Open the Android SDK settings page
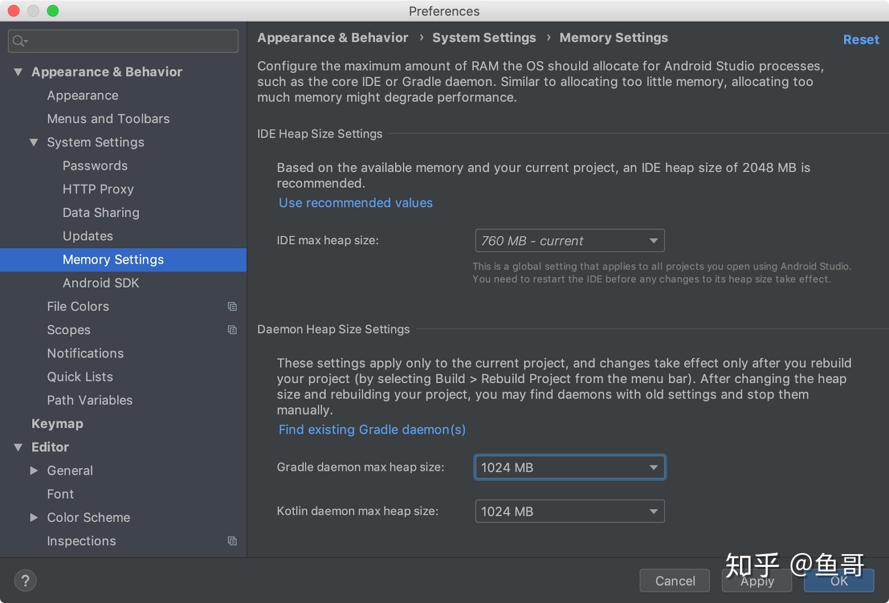The image size is (889, 603). 101,283
